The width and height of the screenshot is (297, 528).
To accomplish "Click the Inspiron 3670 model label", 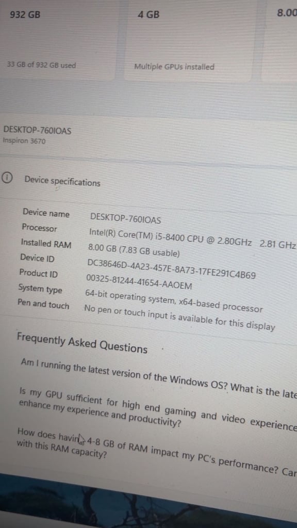I will tap(24, 140).
